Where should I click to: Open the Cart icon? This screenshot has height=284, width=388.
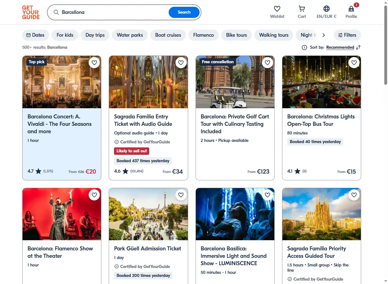[x=302, y=9]
